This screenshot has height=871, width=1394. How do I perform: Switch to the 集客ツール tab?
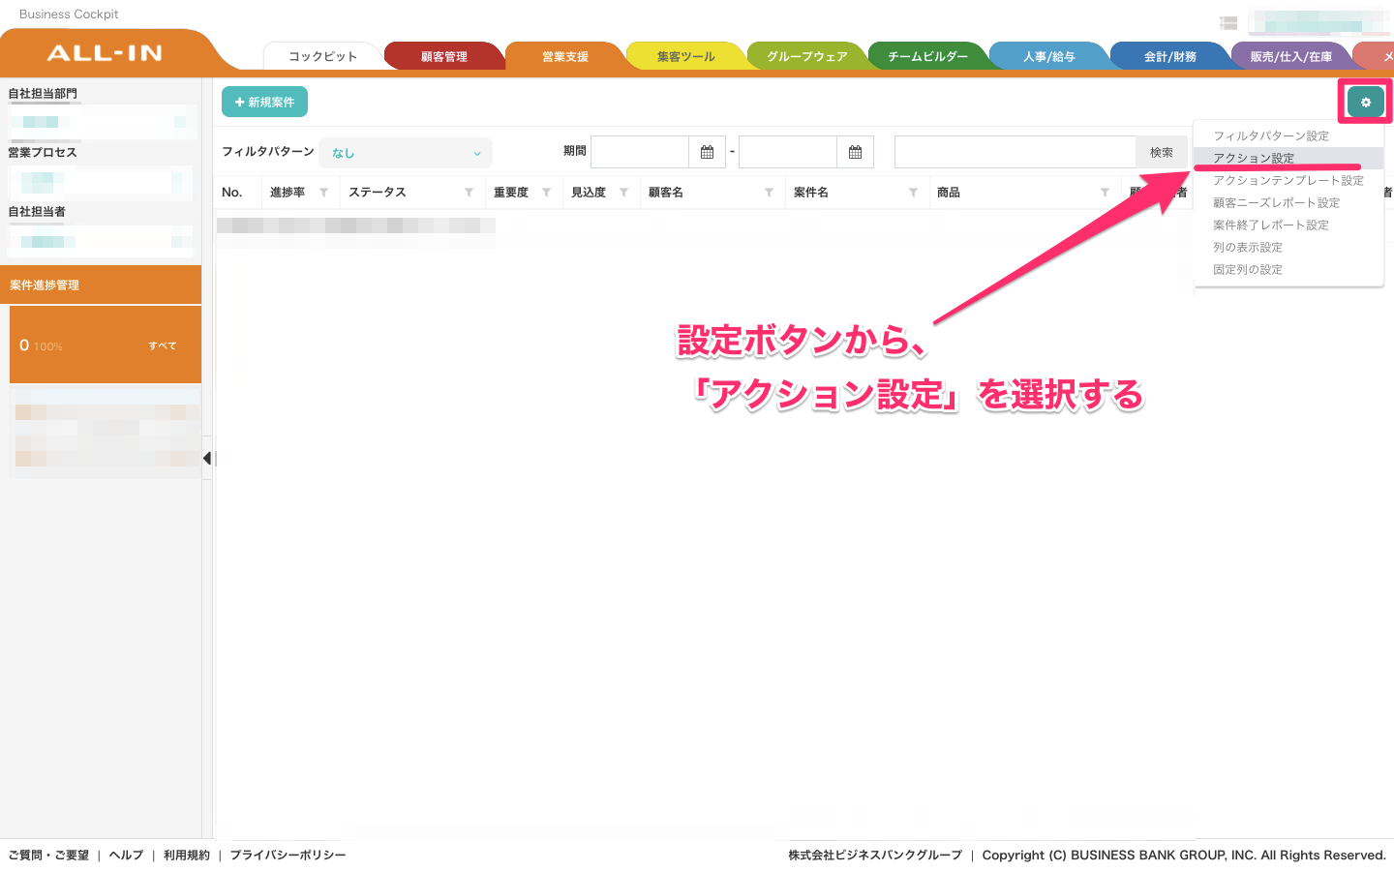click(x=686, y=56)
